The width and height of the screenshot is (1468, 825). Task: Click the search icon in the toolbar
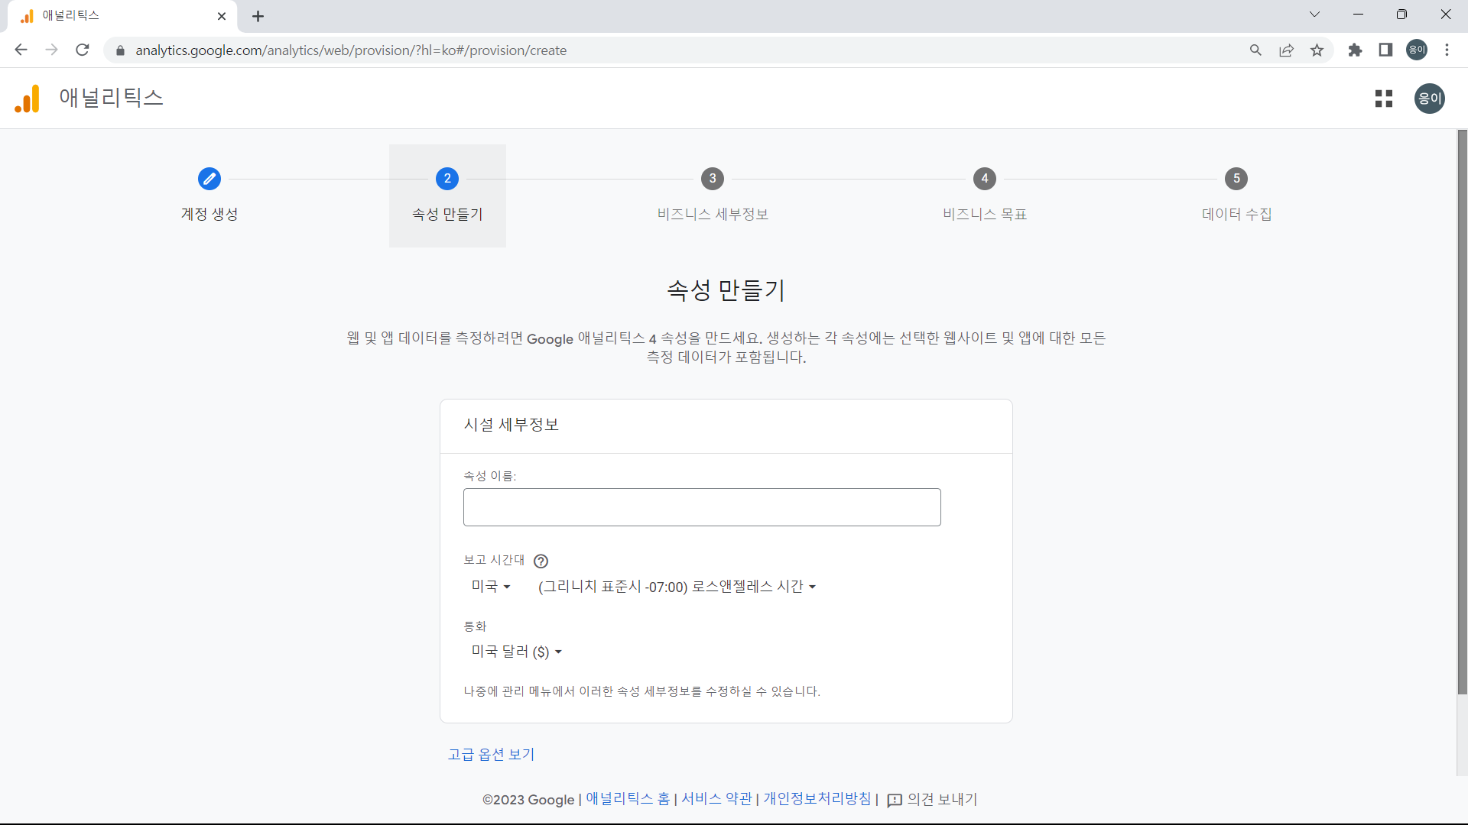(x=1256, y=50)
